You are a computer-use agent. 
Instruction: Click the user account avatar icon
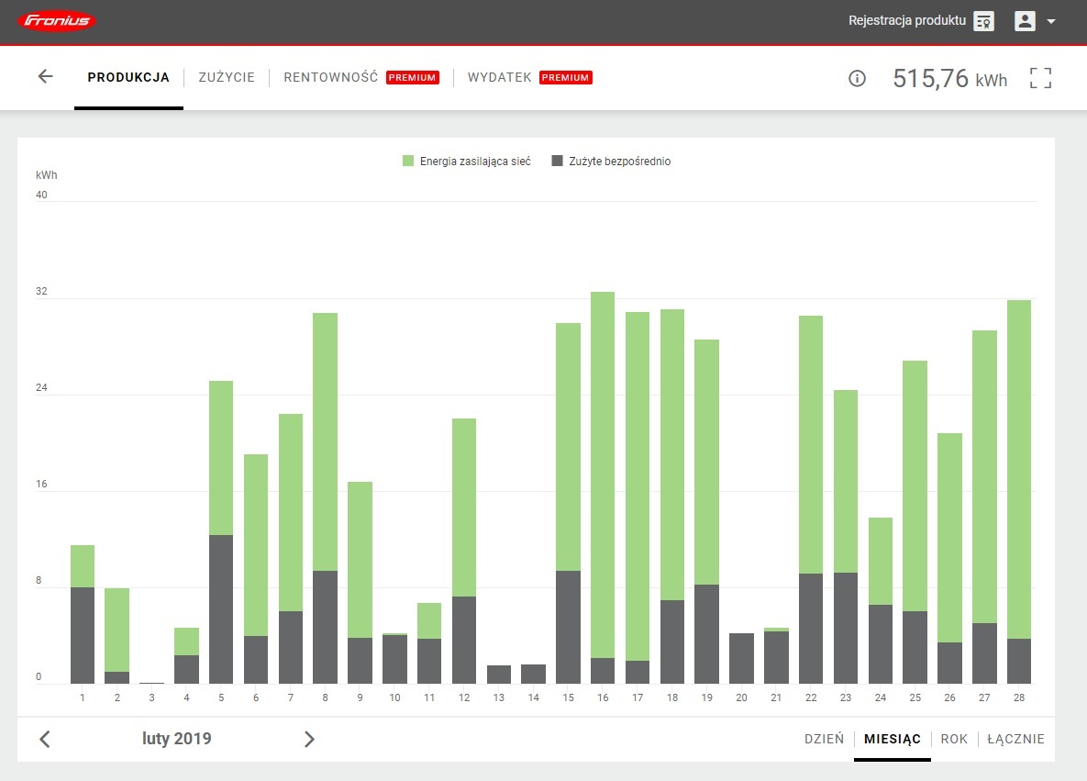(1025, 21)
